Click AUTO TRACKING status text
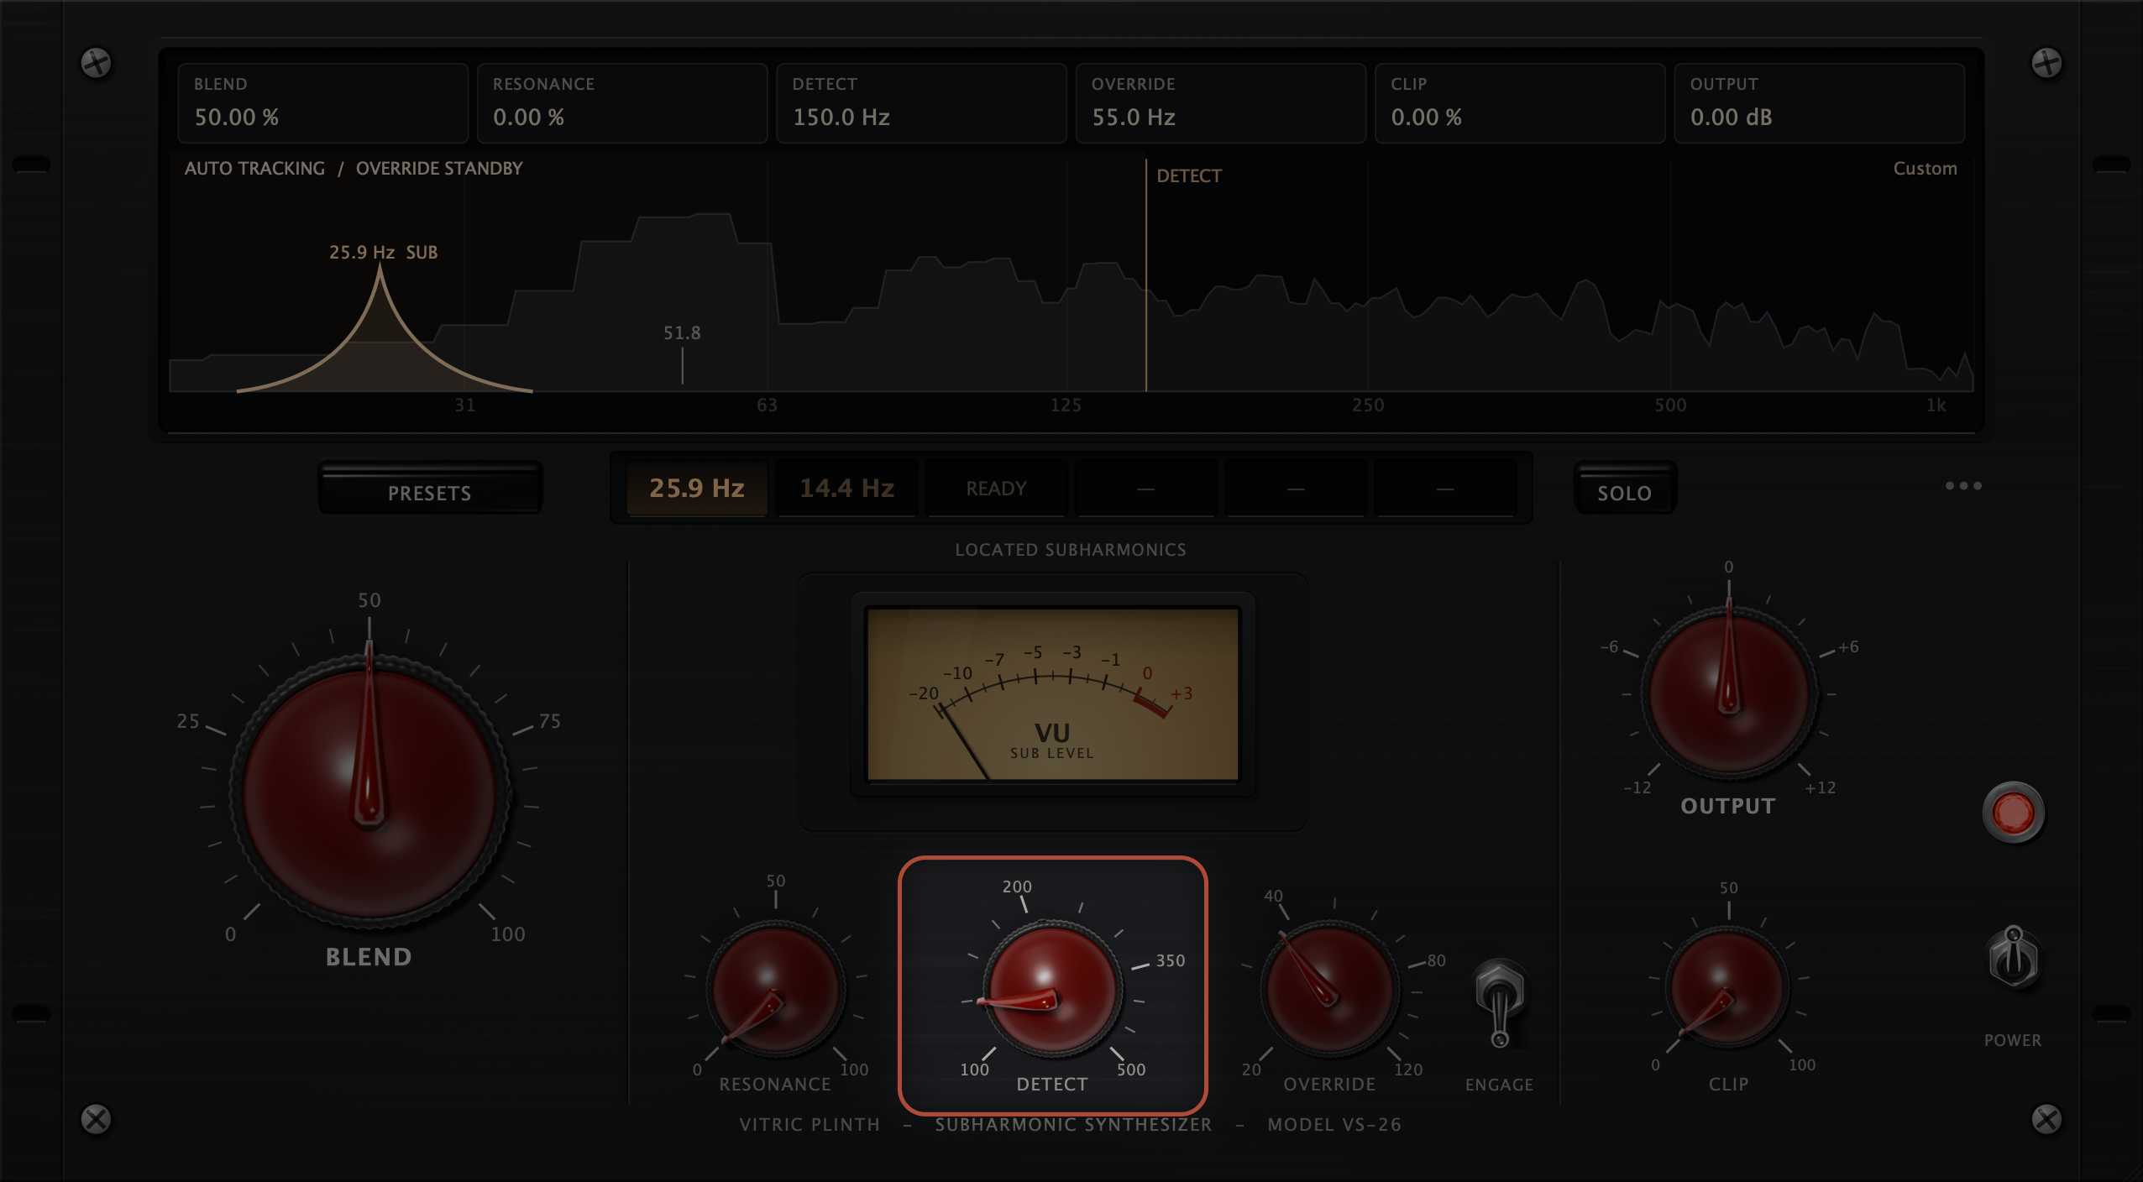The image size is (2143, 1182). click(254, 169)
